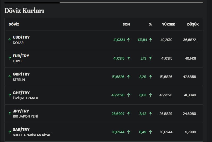The height and width of the screenshot is (142, 212).
Task: Select the CHF/TRY İsviçre Frangı row
Action: (x=104, y=95)
